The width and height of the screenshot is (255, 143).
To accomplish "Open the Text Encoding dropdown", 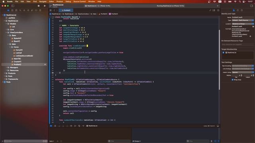I will click(243, 66).
